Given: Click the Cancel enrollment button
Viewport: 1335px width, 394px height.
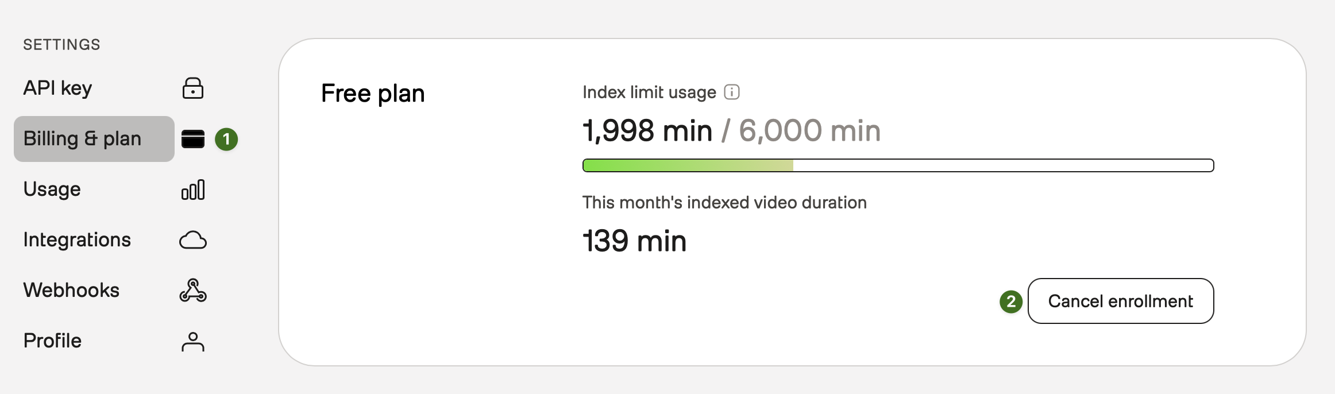Looking at the screenshot, I should [1121, 301].
